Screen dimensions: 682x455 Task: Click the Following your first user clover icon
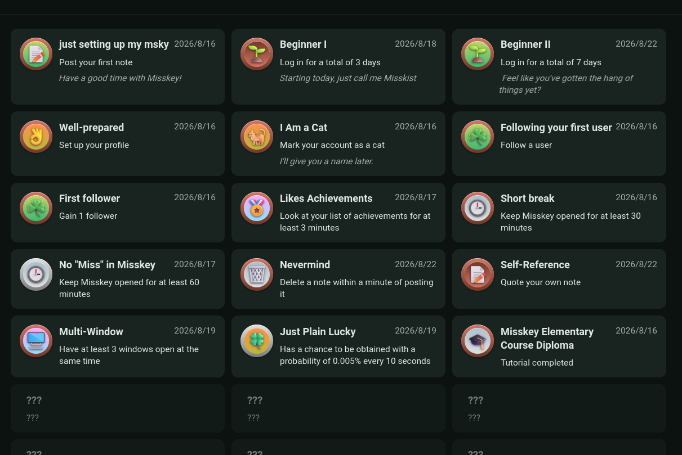pos(478,137)
